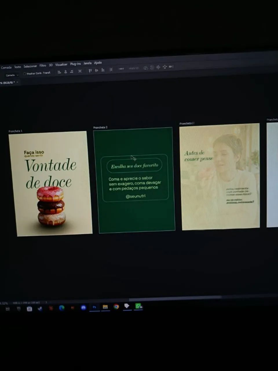The image size is (278, 371).
Task: Select the 3D orbit mode icon
Action: tap(146, 68)
